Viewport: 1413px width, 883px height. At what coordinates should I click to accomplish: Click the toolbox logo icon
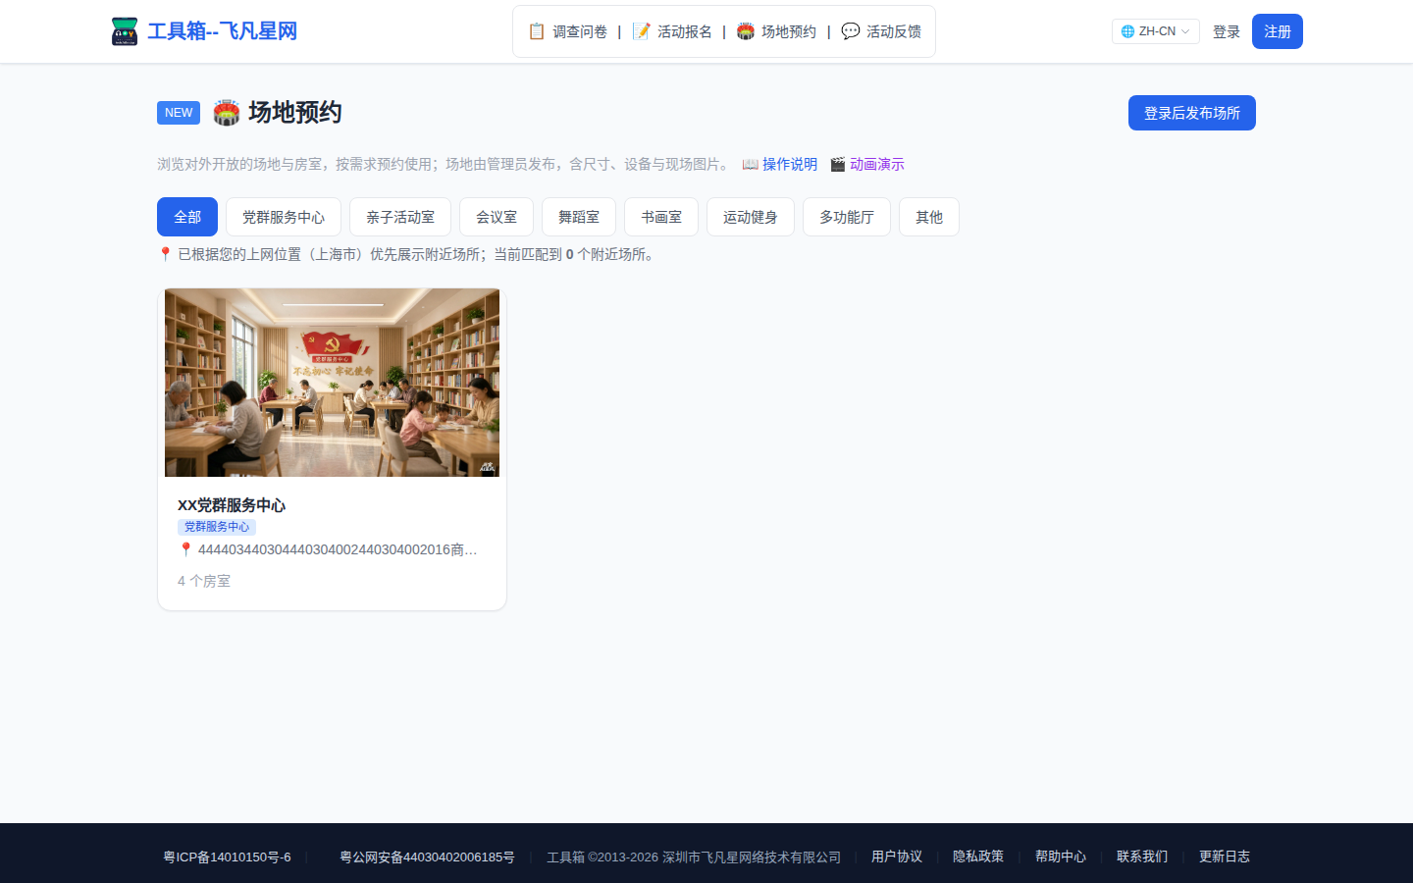pyautogui.click(x=125, y=31)
